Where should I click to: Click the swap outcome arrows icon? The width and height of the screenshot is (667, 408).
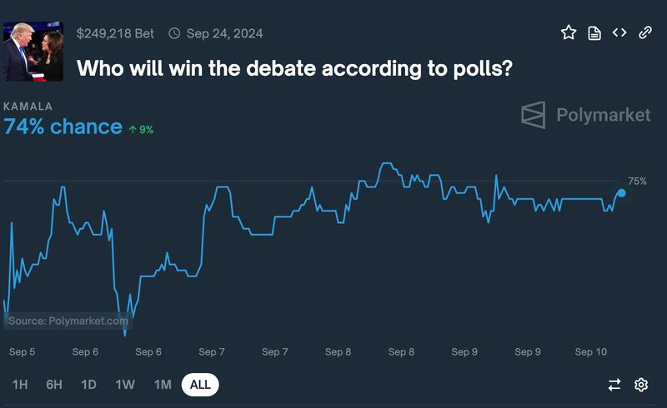tap(614, 385)
